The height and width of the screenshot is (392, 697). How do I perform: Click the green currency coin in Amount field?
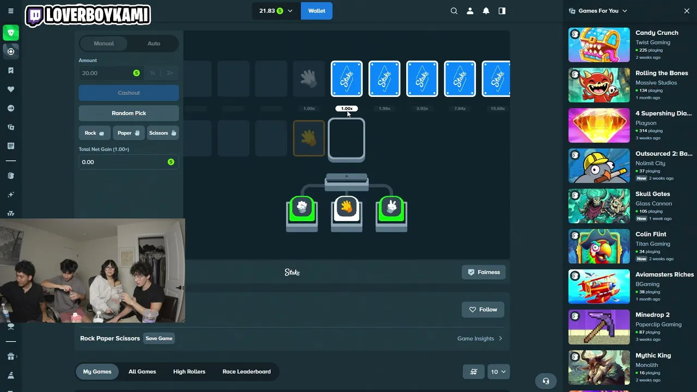coord(136,73)
